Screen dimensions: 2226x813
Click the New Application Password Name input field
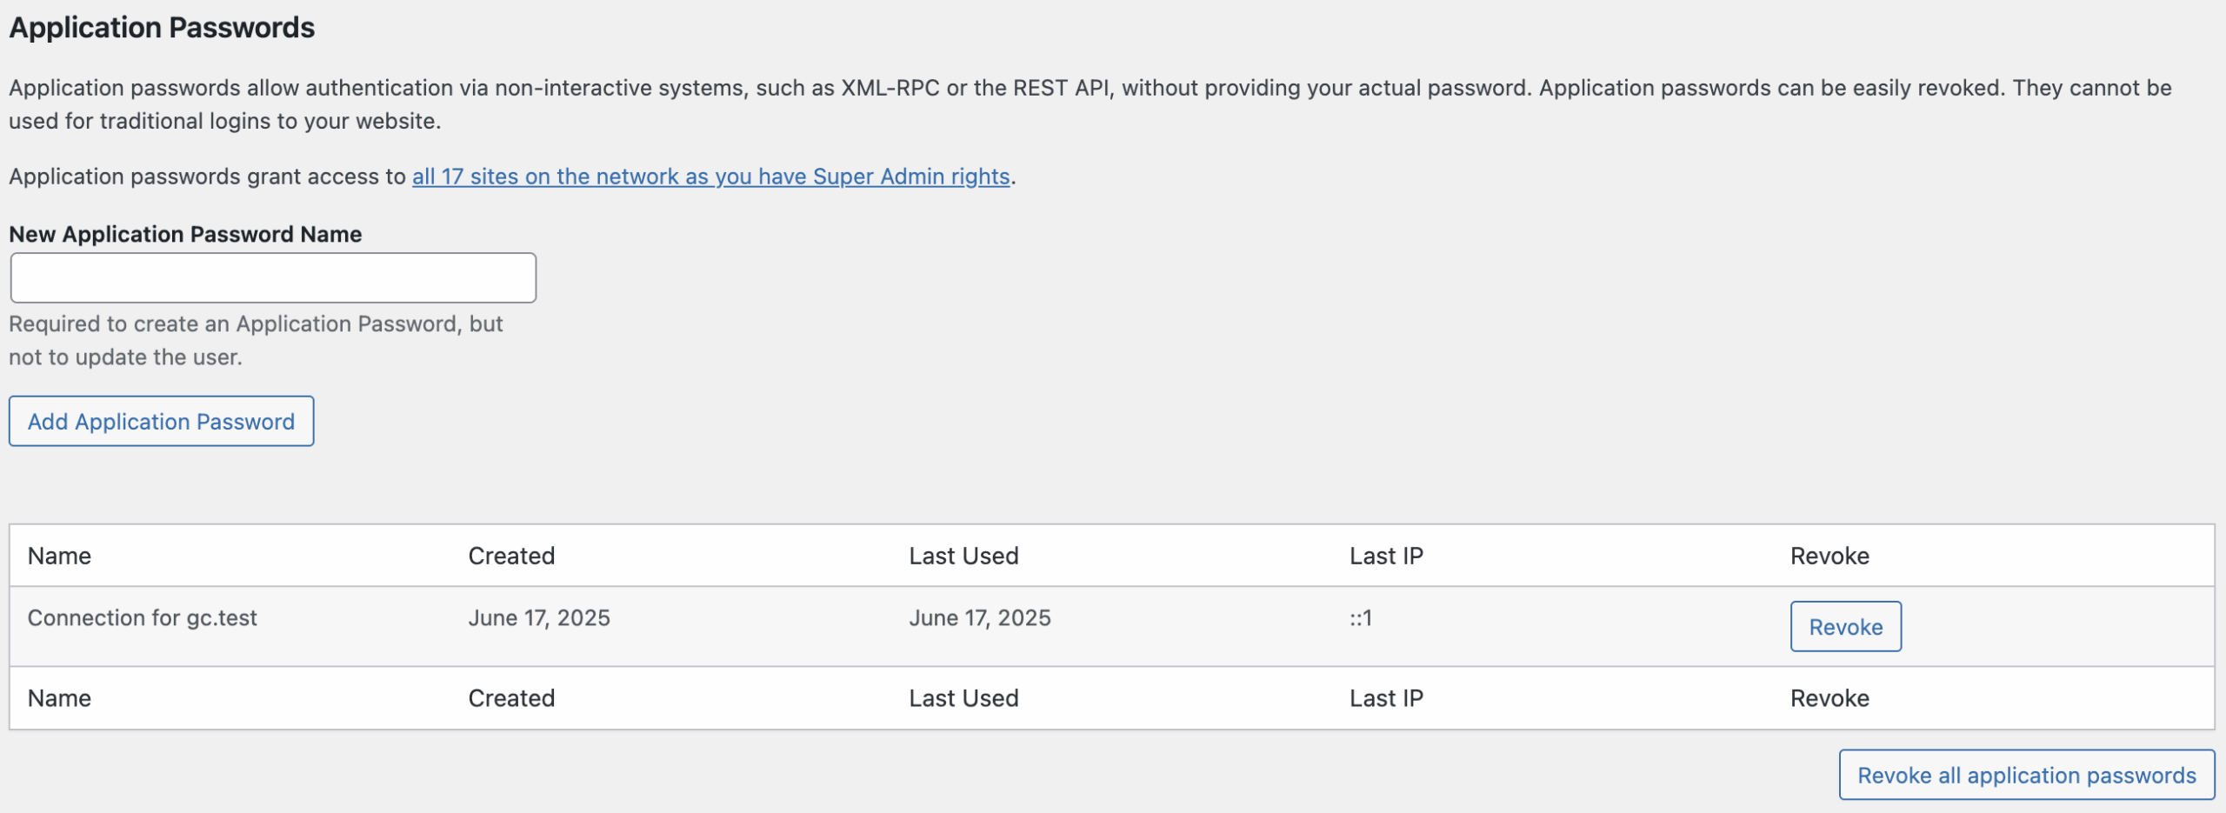click(273, 278)
